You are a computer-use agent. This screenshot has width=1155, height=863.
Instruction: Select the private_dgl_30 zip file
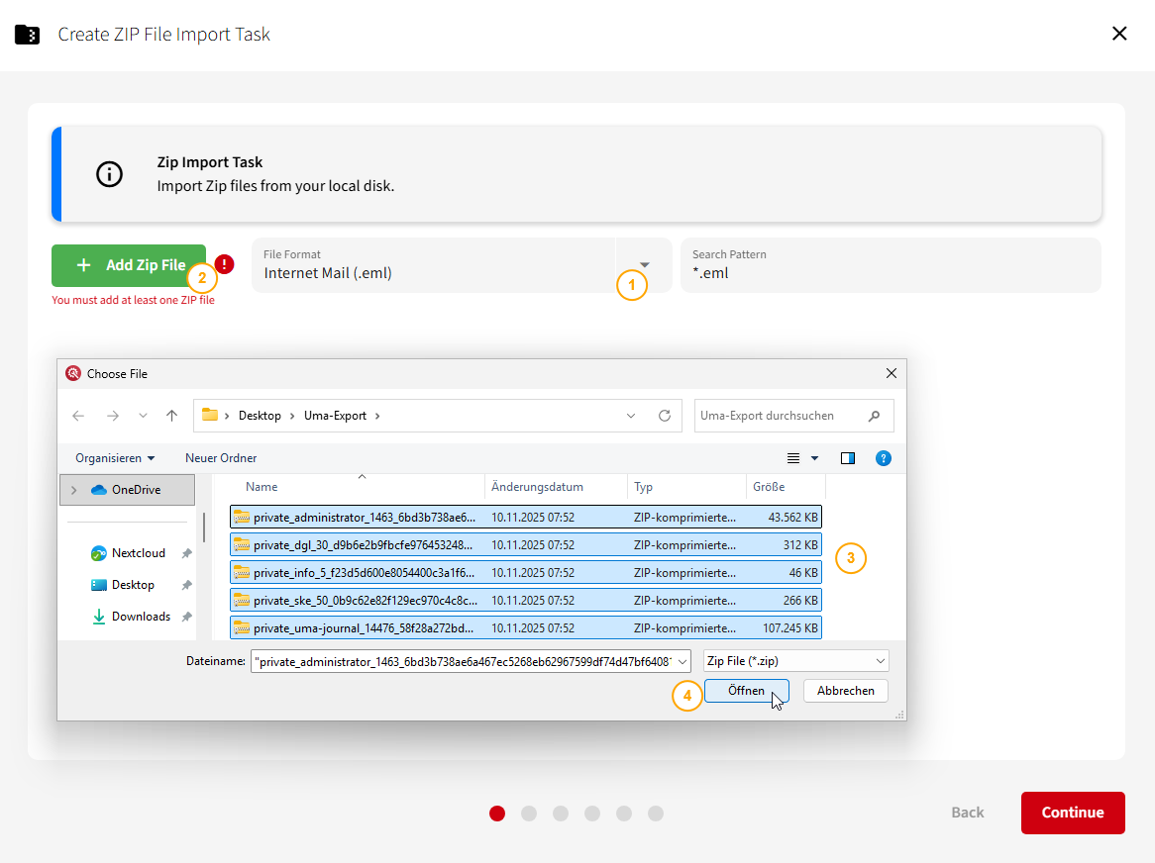click(x=364, y=545)
